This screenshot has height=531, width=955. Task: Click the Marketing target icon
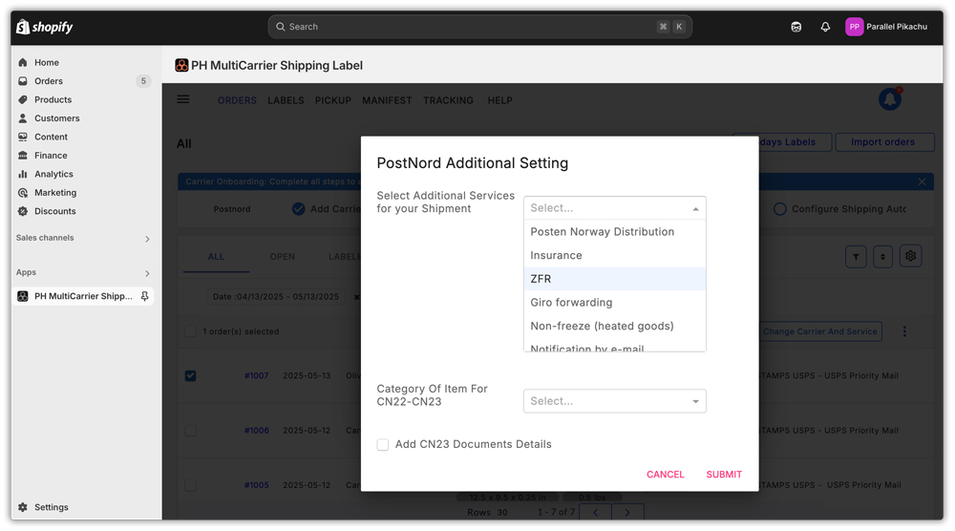23,192
